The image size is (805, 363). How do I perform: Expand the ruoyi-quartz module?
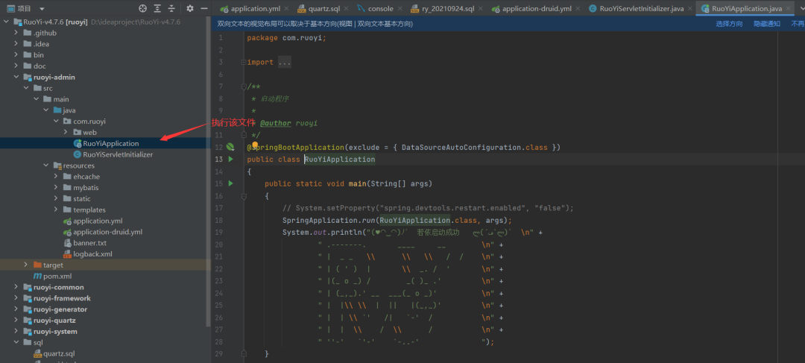click(16, 321)
